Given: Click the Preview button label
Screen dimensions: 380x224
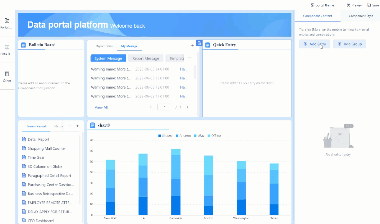Looking at the screenshot, I should click(357, 5).
